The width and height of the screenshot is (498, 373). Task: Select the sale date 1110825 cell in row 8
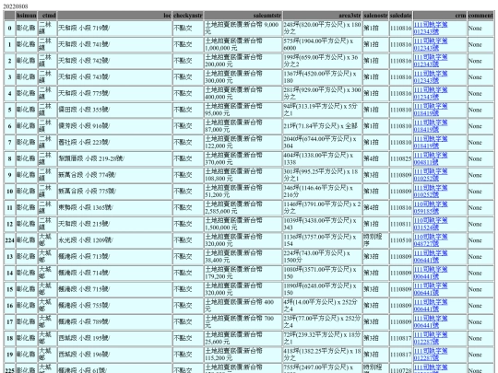[x=401, y=159]
